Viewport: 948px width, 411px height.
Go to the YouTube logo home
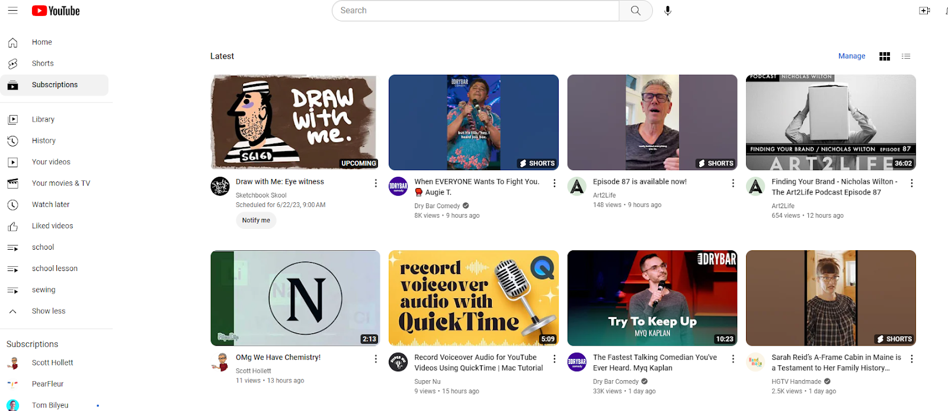click(56, 11)
